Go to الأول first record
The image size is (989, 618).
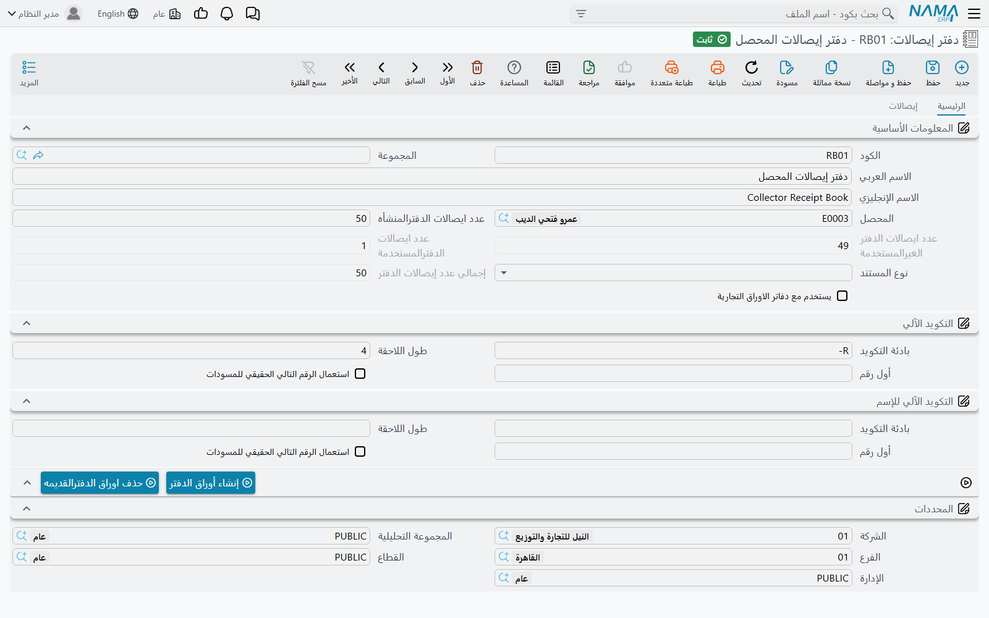[x=448, y=72]
